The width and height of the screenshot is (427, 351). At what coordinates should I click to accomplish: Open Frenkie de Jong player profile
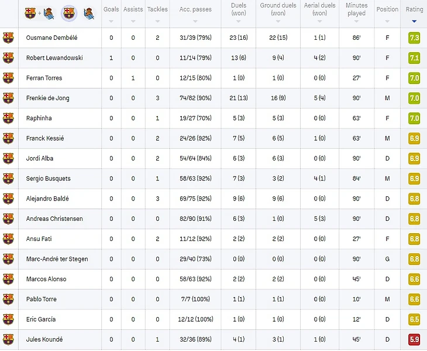47,98
